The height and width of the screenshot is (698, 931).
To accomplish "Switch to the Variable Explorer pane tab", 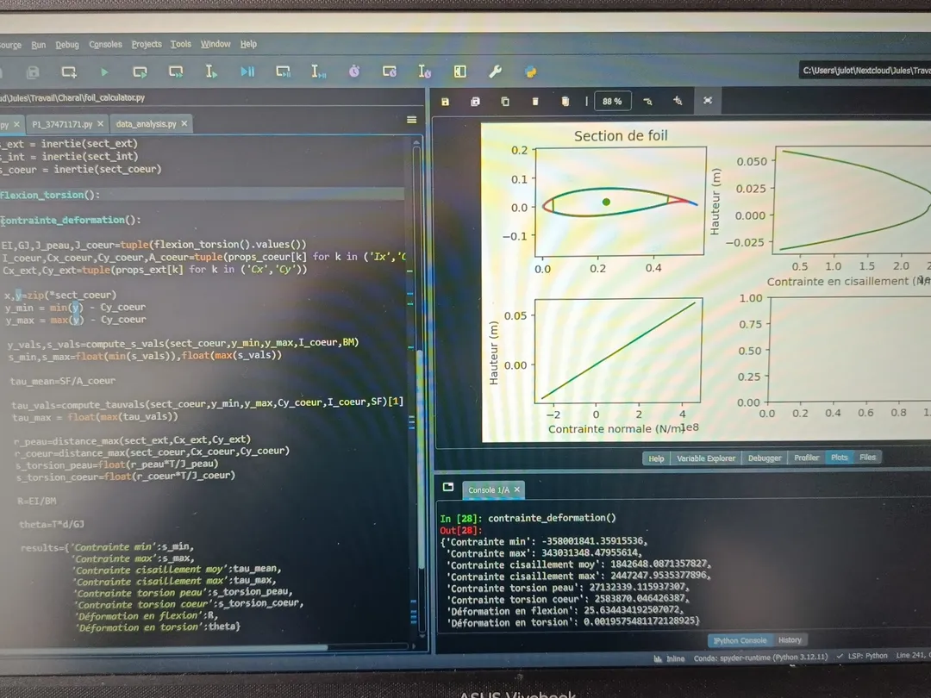I will click(706, 458).
